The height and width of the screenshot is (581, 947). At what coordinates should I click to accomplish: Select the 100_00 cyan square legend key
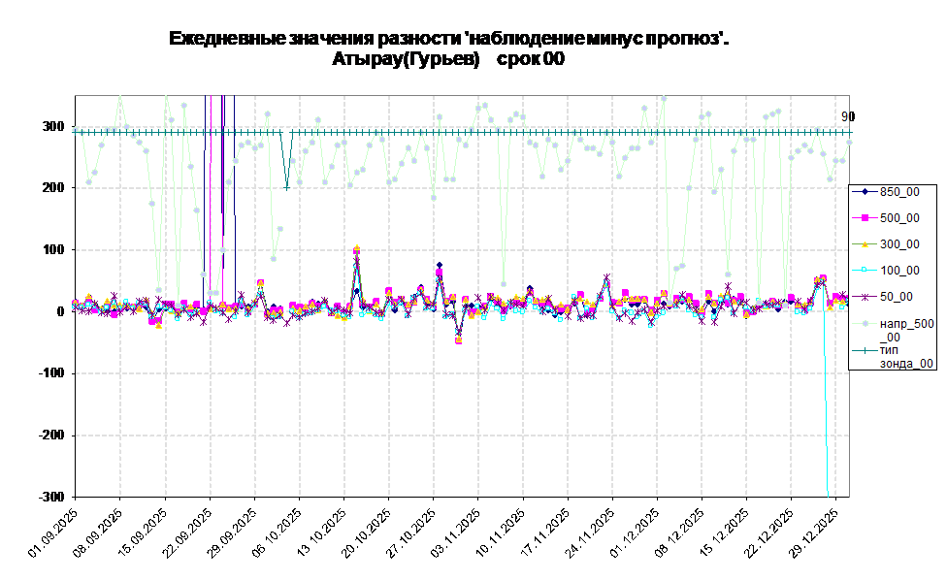point(865,271)
